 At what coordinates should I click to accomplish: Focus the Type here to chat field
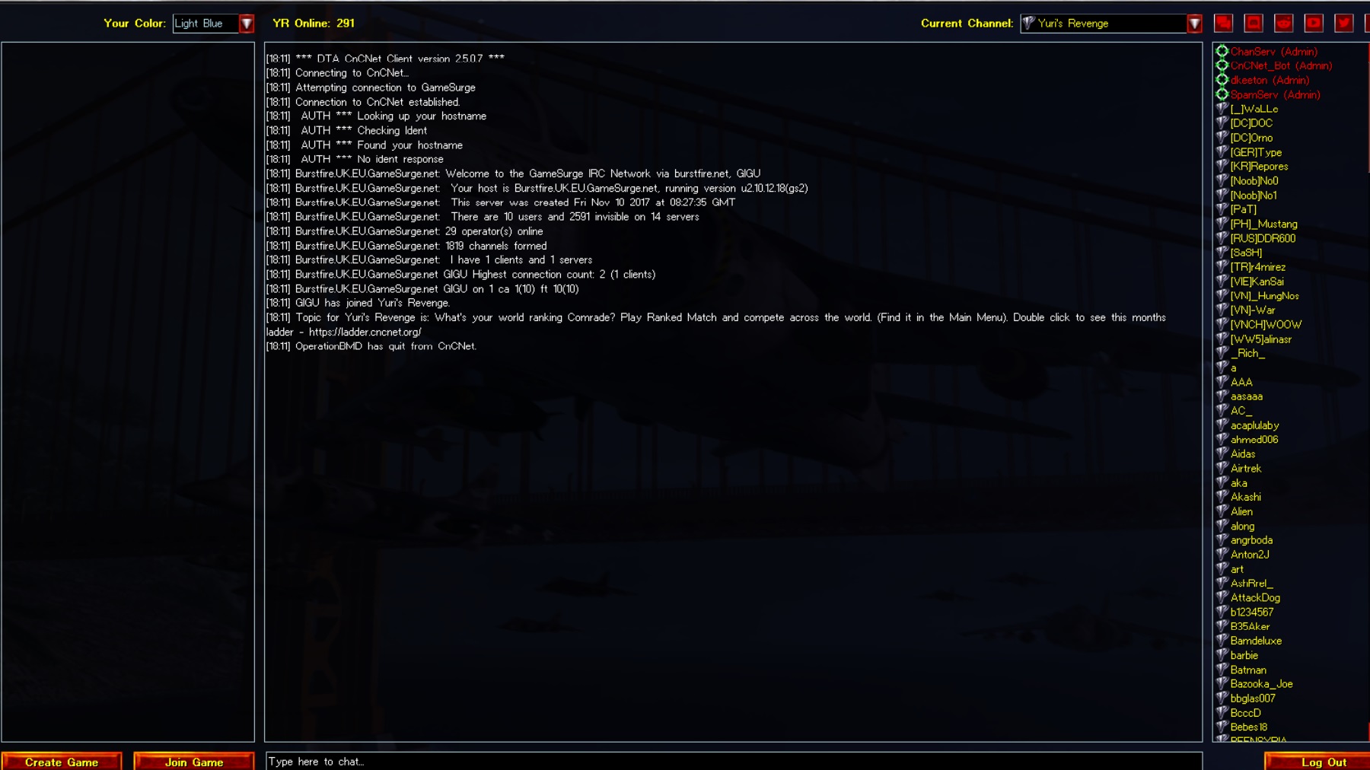734,761
